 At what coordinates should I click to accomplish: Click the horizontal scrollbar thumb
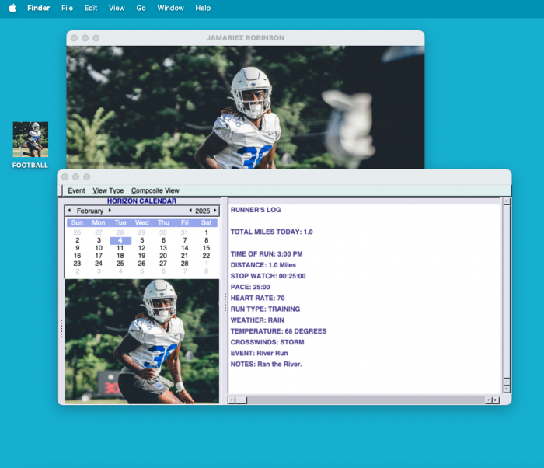tap(241, 400)
